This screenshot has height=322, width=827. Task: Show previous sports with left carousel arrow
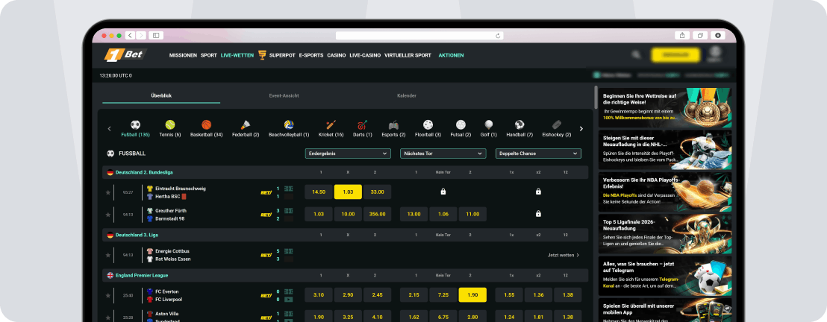point(110,129)
